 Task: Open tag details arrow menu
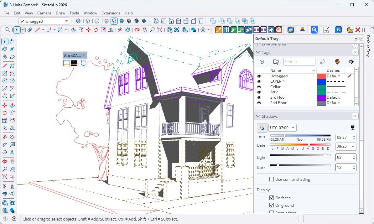[x=351, y=62]
